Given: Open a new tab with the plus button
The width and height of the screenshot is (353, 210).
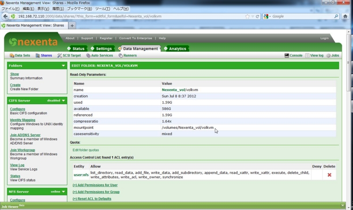Looking at the screenshot, I should pyautogui.click(x=72, y=26).
